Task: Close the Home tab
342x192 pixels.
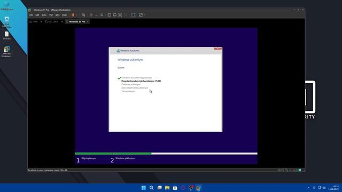Action: coord(41,22)
